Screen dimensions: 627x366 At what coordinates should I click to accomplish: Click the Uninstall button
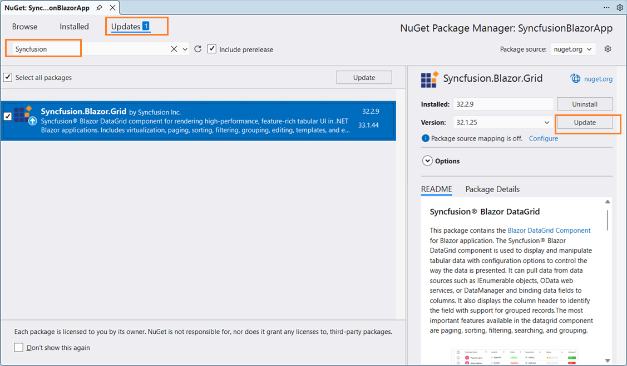584,104
